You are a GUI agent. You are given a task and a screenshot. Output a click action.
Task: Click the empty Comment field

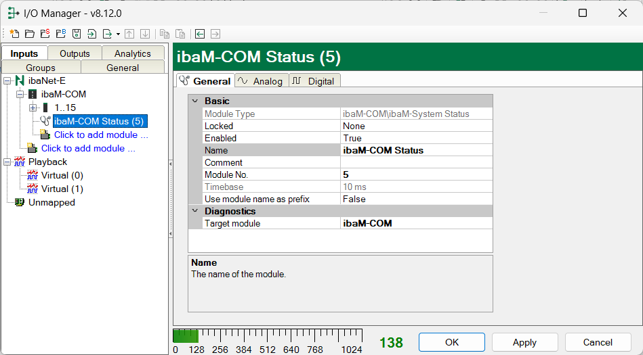[417, 162]
